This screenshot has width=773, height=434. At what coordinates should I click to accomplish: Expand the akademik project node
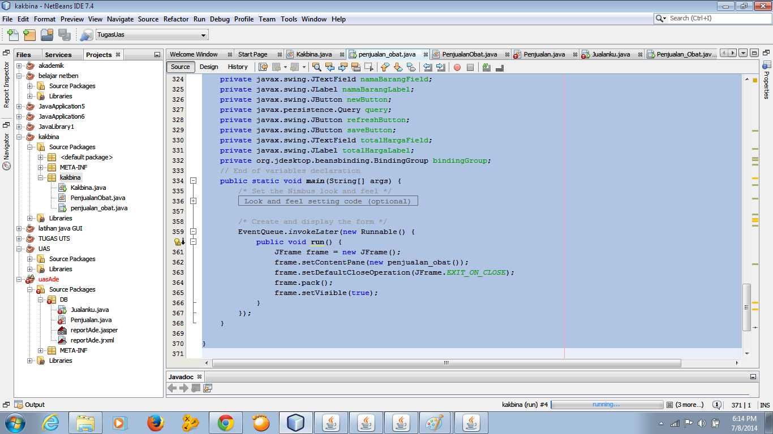coord(19,66)
